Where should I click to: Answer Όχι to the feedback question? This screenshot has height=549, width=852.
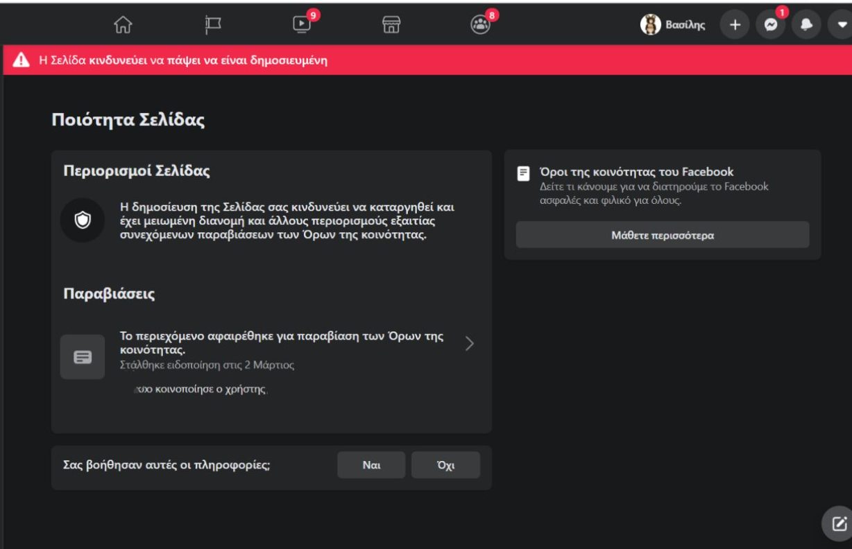pyautogui.click(x=445, y=465)
